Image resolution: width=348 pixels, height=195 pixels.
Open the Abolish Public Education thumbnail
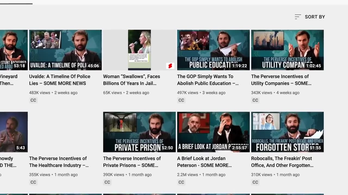(213, 50)
